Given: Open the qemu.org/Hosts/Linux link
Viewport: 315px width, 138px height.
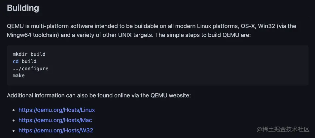Looking at the screenshot, I should click(57, 110).
